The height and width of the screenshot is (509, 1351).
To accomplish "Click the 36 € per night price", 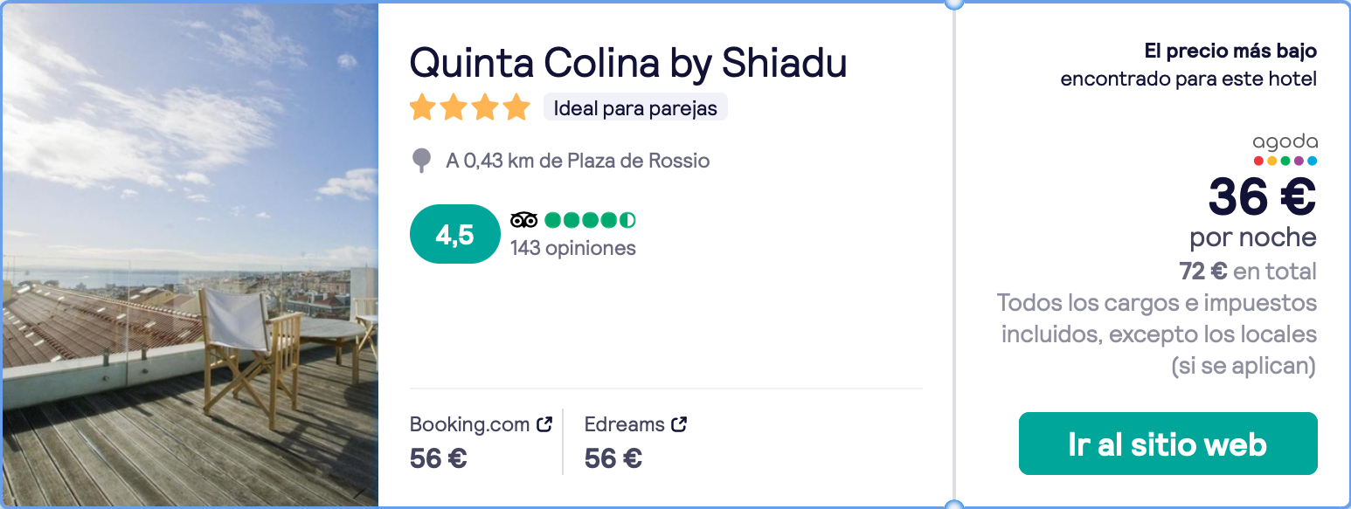I will (1262, 196).
